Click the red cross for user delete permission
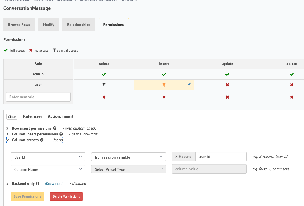The height and width of the screenshot is (206, 304). tap(291, 84)
